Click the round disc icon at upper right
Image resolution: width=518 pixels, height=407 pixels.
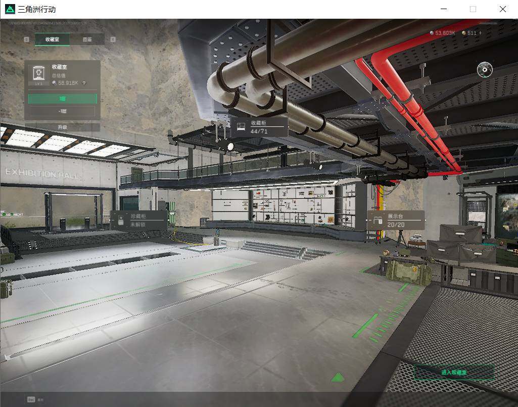tap(485, 69)
